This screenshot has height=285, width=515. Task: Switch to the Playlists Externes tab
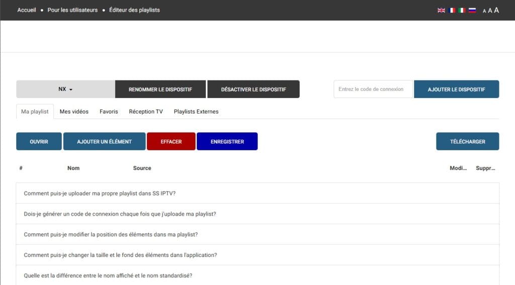point(196,112)
